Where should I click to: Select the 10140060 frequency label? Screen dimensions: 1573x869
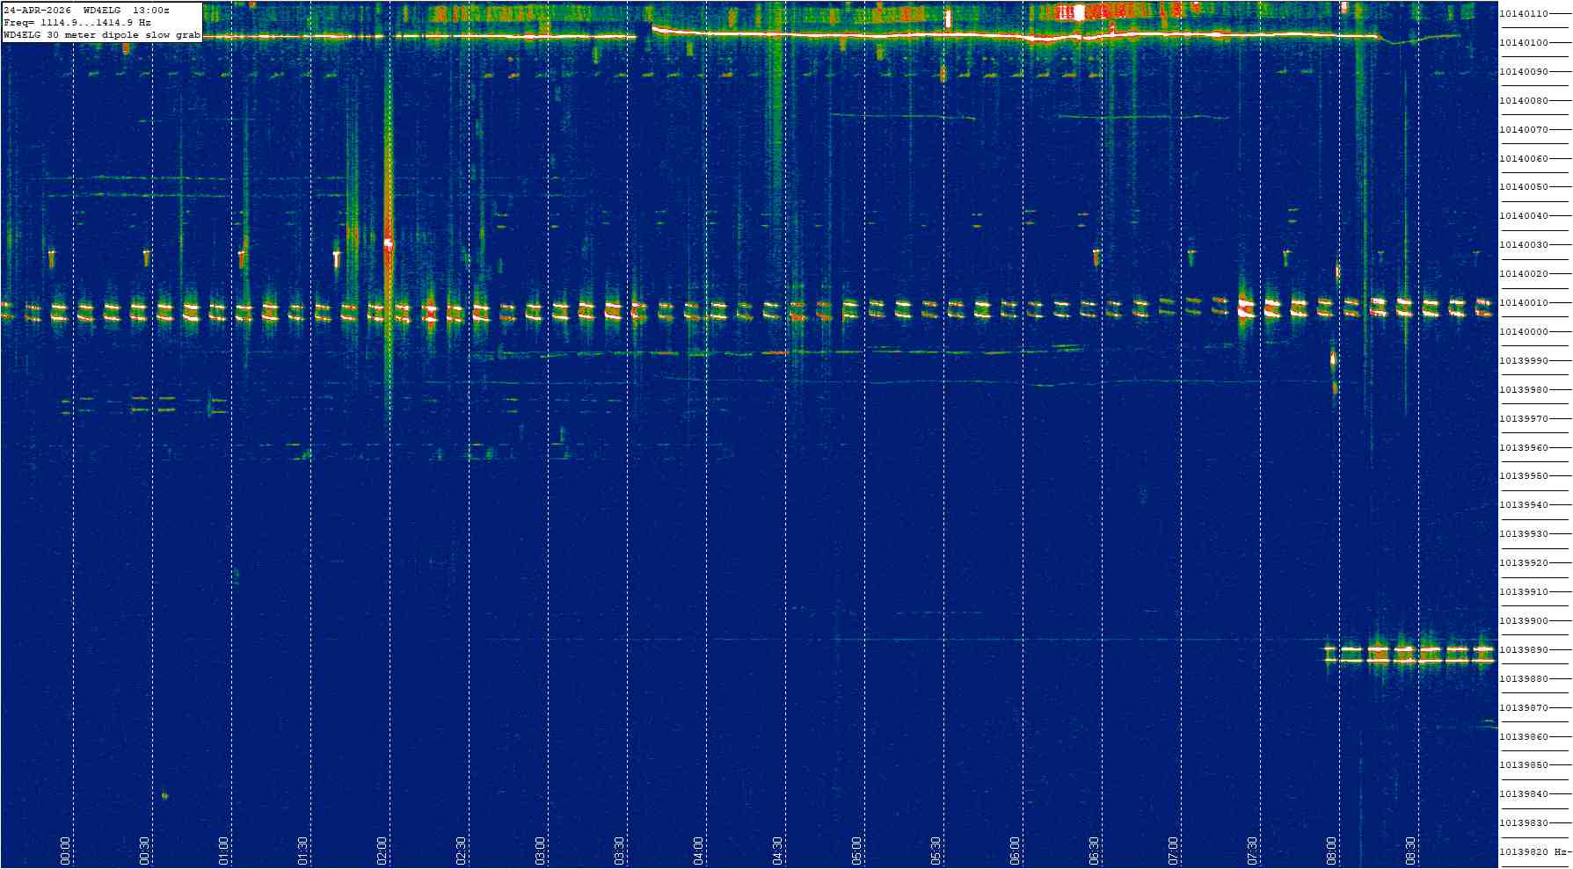[x=1524, y=159]
